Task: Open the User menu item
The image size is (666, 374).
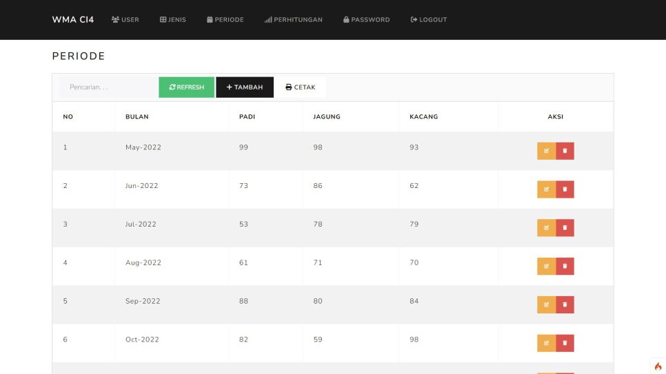Action: click(125, 20)
